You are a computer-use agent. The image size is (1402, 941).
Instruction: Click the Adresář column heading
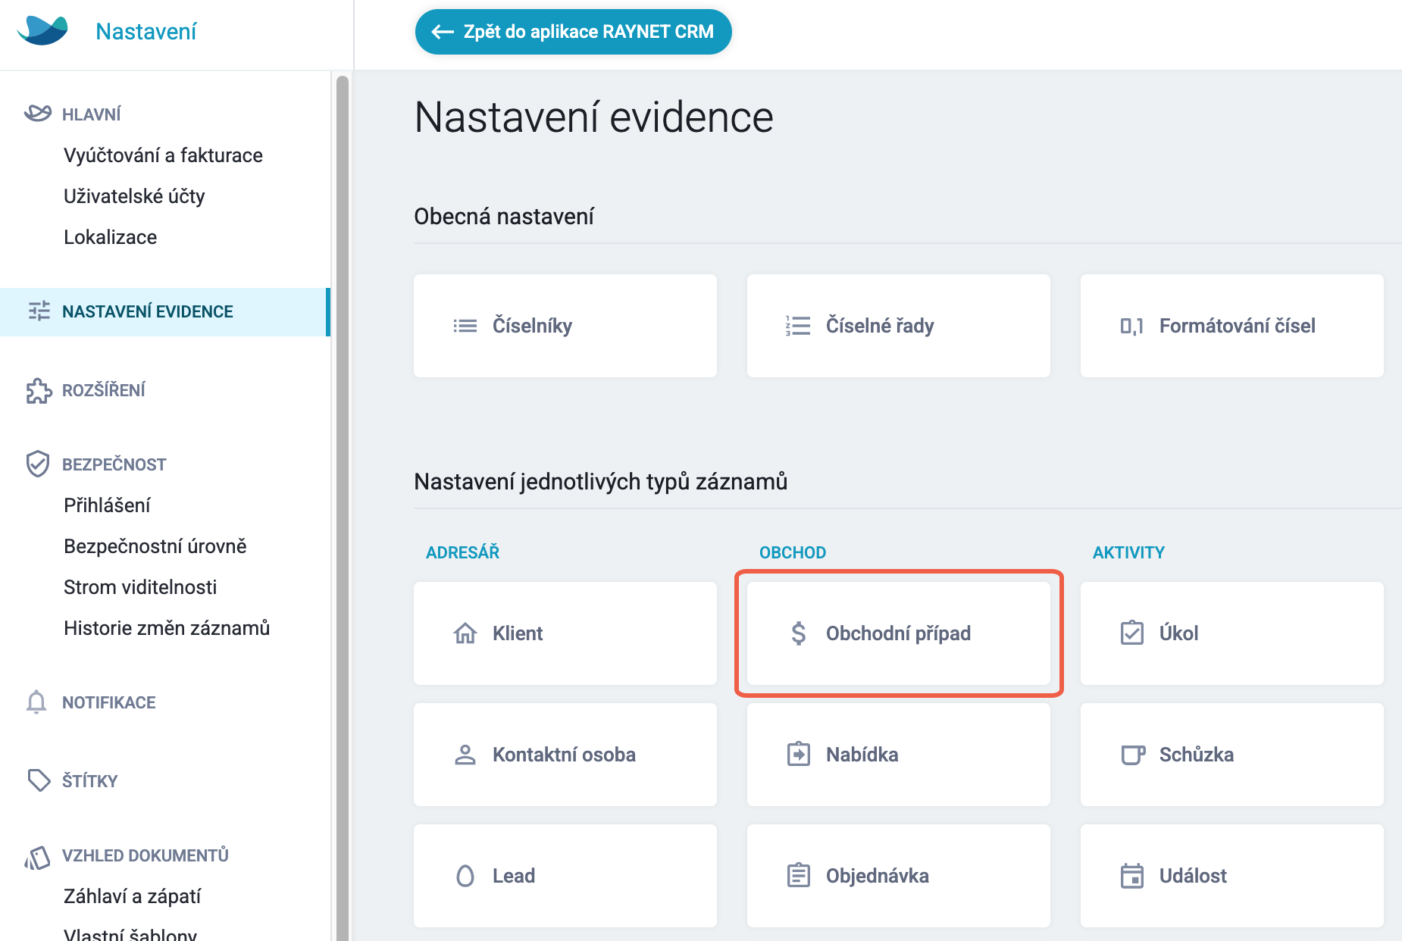point(462,552)
